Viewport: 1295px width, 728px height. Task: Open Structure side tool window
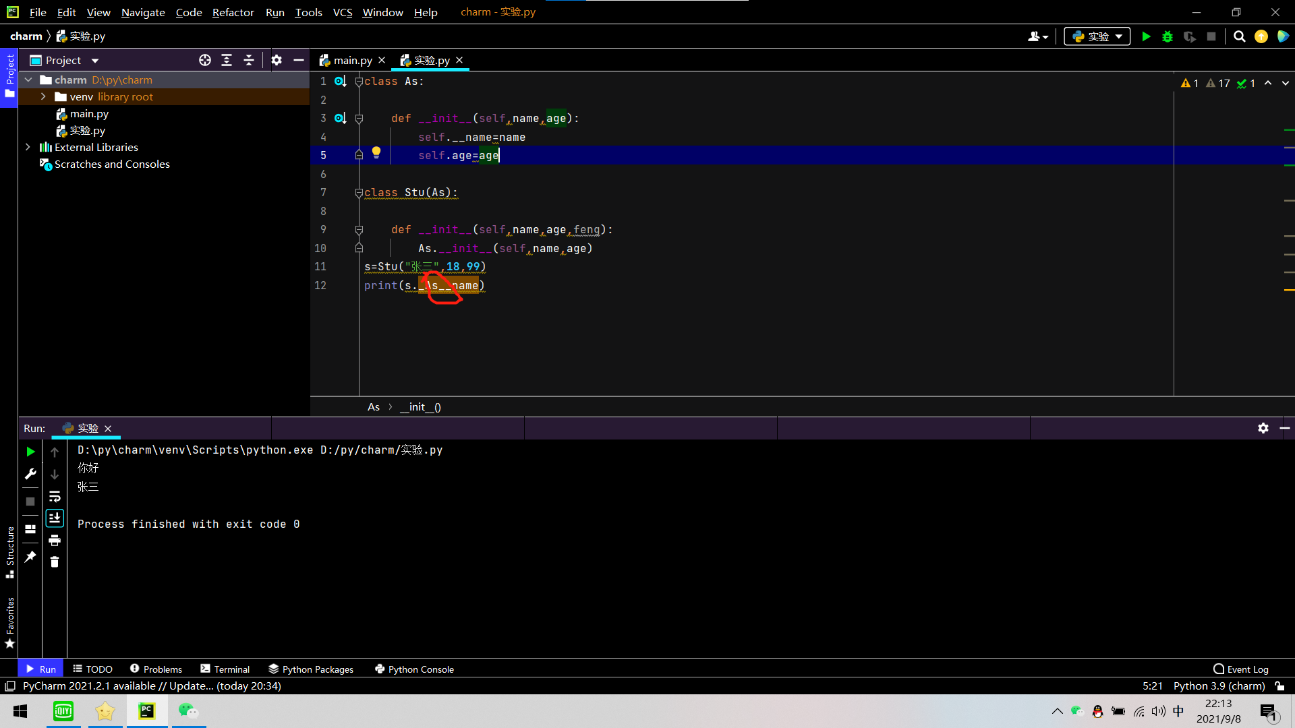point(9,552)
